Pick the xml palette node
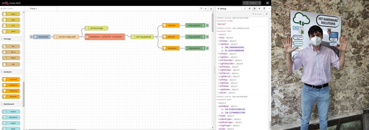Image resolution: width=369 pixels, height=130 pixels. coord(11,26)
